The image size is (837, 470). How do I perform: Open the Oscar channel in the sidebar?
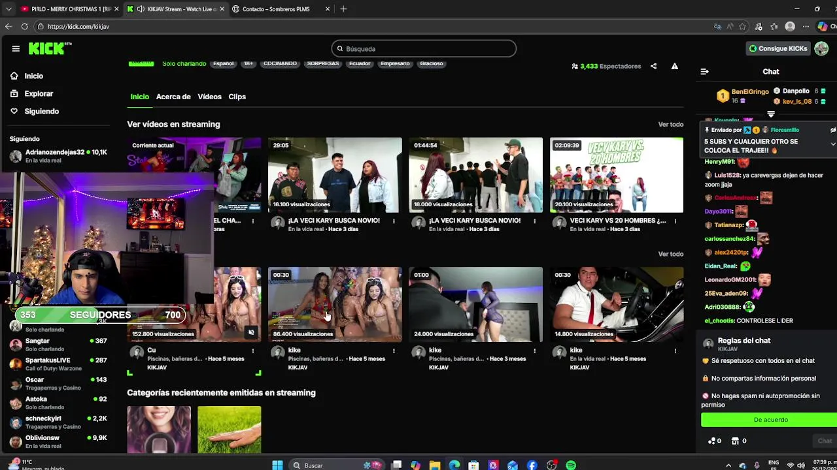[x=59, y=383]
